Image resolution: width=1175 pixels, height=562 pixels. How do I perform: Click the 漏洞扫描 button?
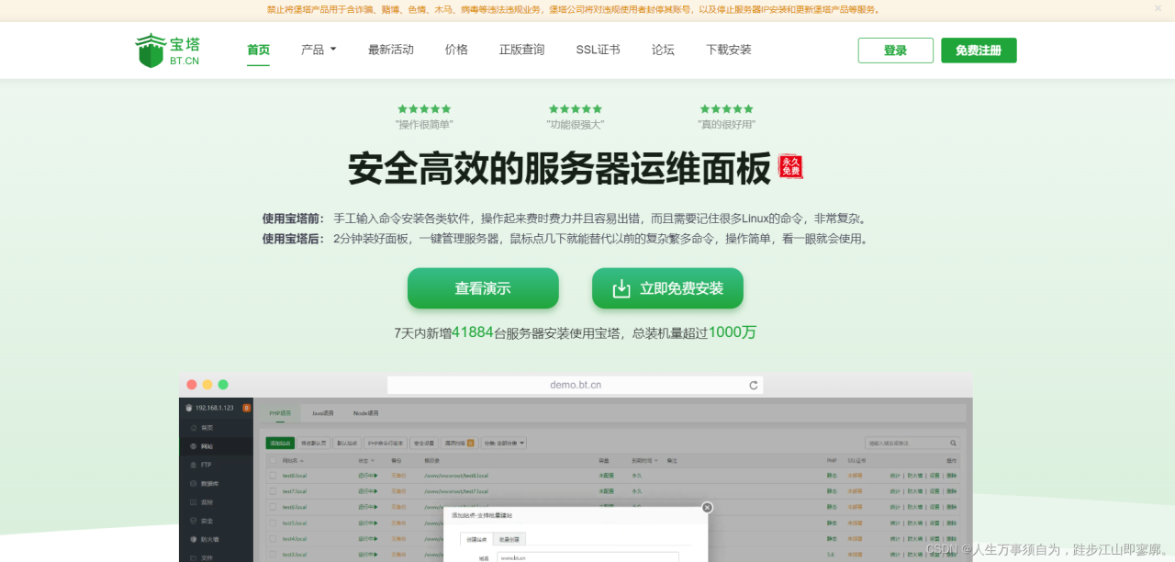click(458, 443)
